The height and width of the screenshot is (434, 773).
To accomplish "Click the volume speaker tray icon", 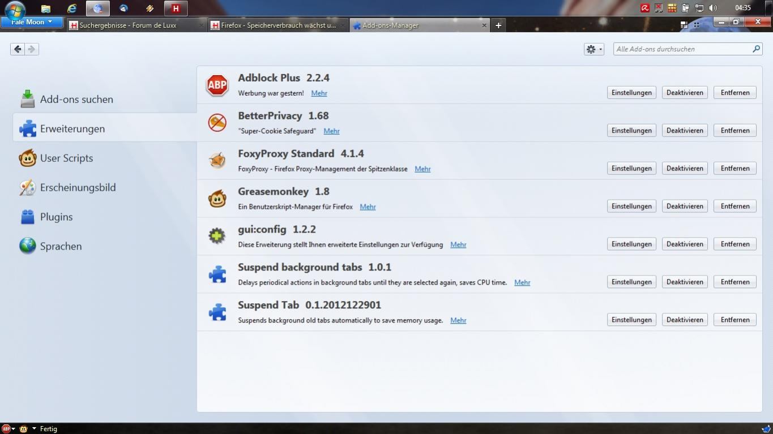I will (x=712, y=8).
